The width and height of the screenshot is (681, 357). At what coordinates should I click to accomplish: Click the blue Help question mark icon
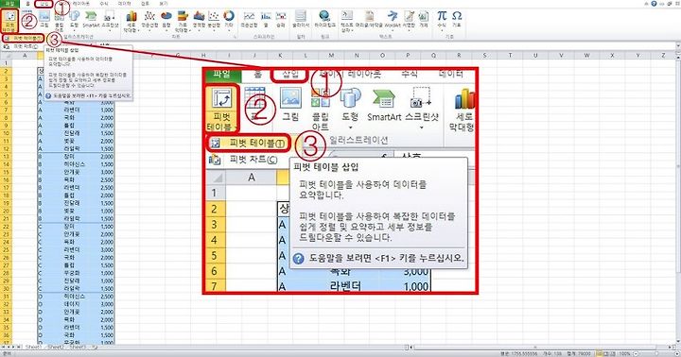655,4
